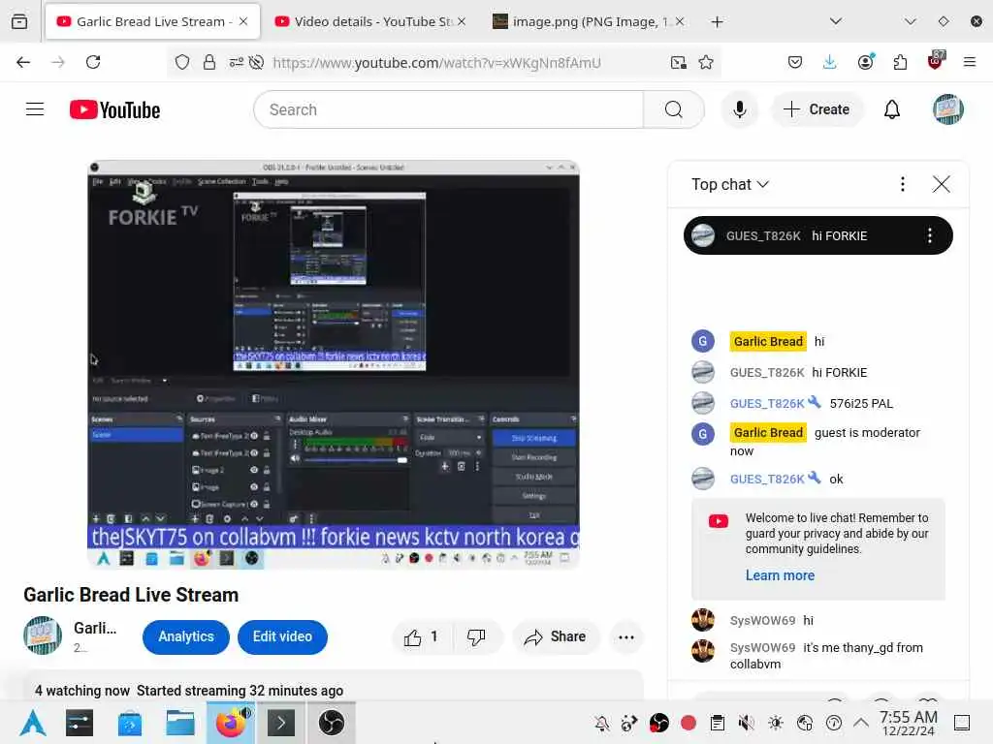Open the application launcher in taskbar

[32, 723]
